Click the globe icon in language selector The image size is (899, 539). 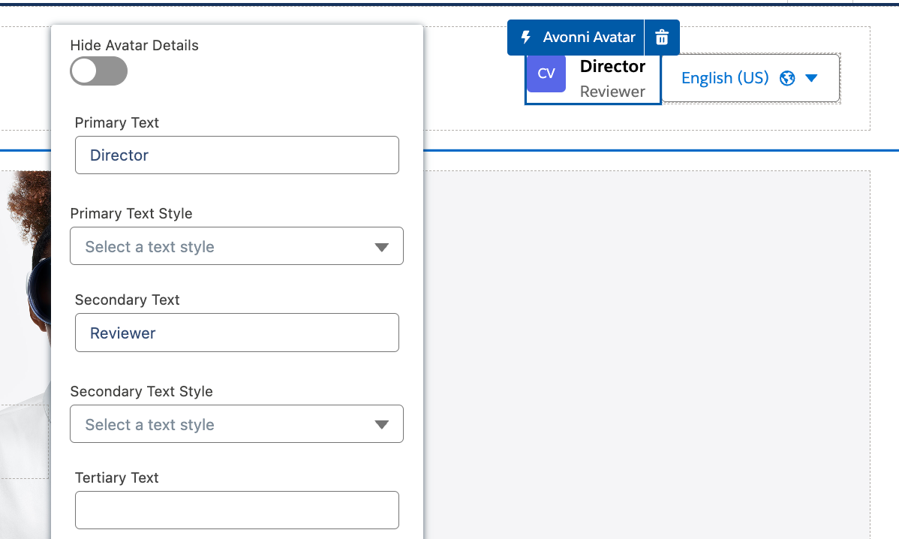(787, 78)
